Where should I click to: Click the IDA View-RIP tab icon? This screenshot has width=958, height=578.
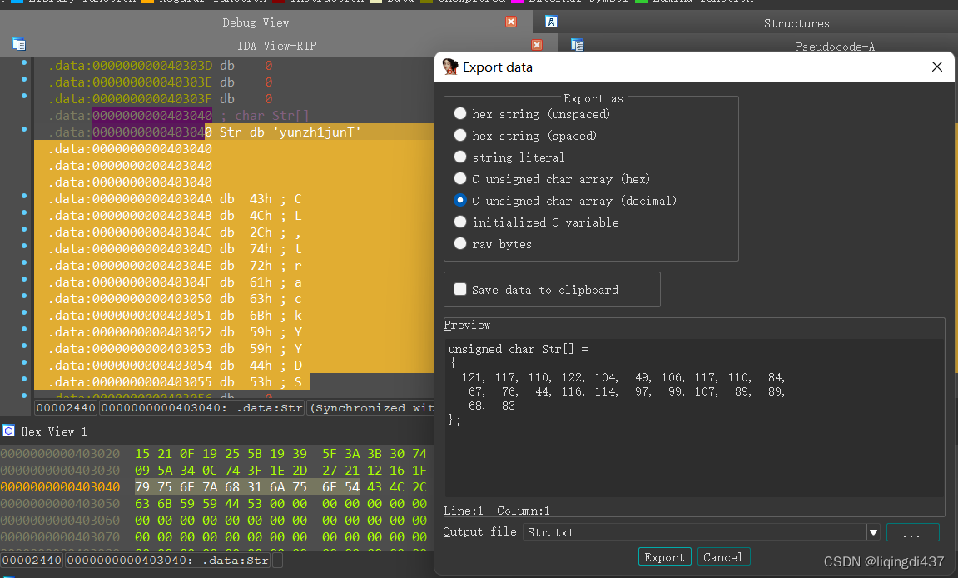[18, 44]
